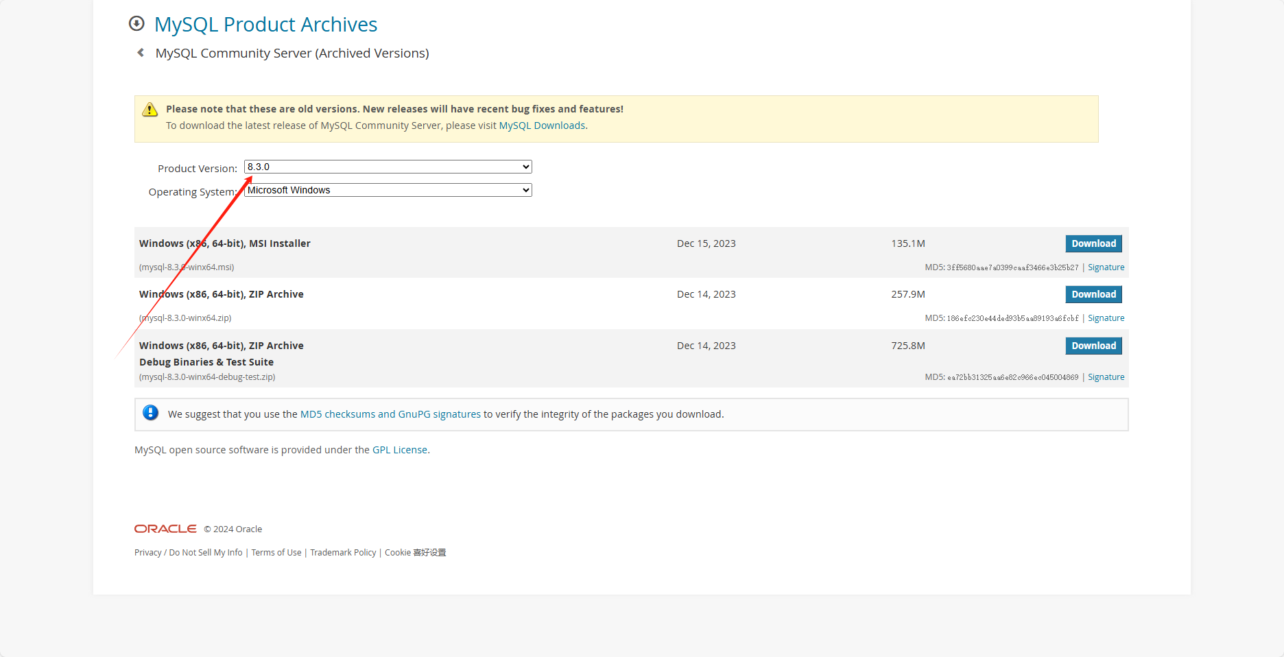Click the MySQL Product Archives heading
This screenshot has width=1284, height=657.
[265, 25]
